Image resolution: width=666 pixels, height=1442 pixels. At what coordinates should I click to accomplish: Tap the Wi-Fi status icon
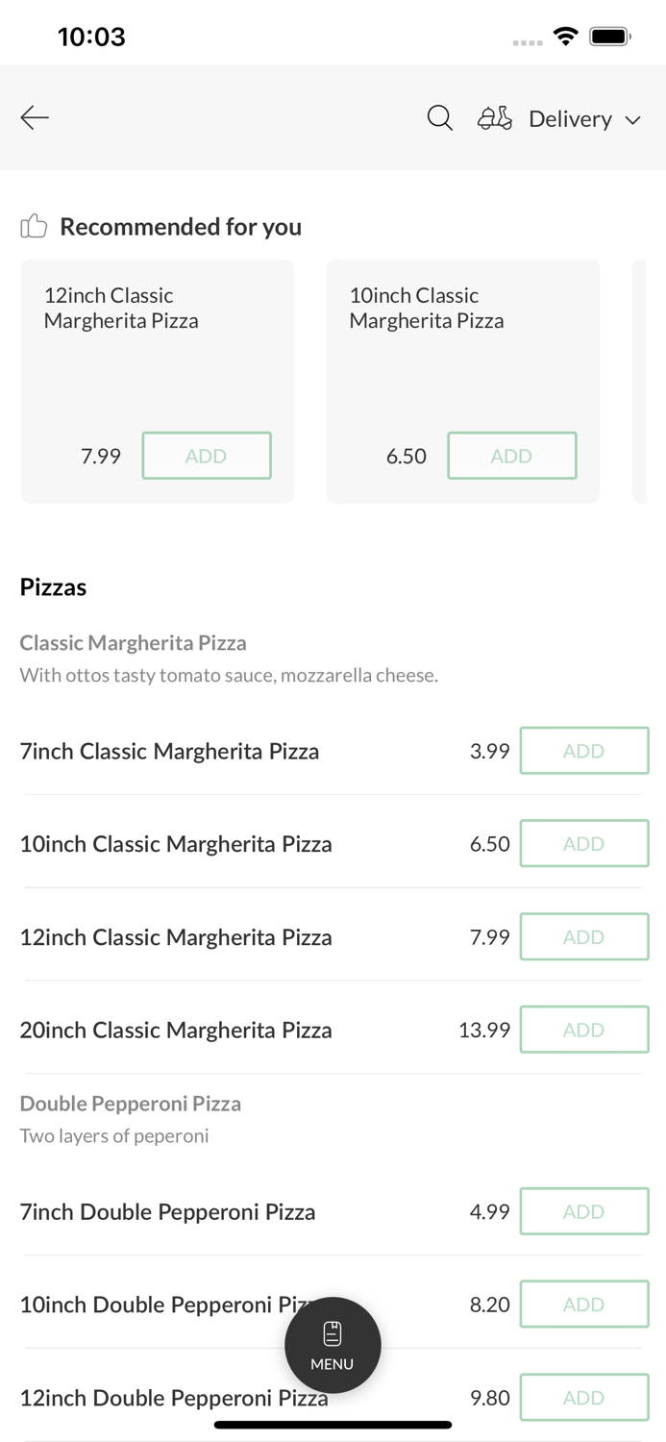[x=566, y=35]
